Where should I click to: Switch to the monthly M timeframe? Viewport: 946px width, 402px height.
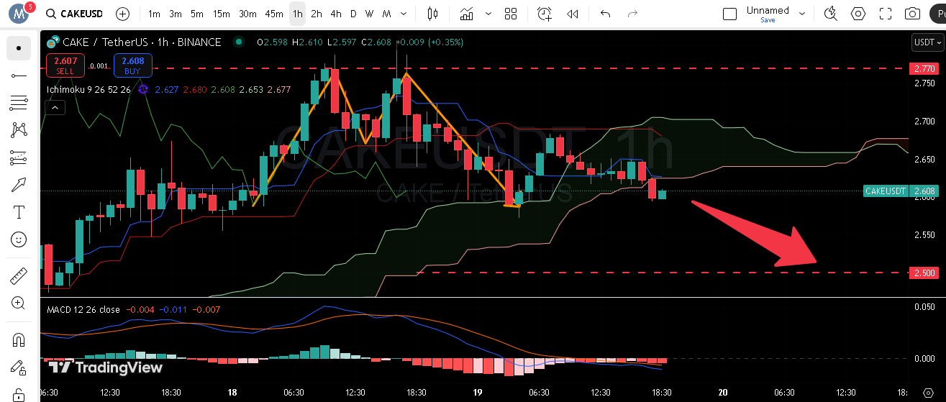[387, 14]
